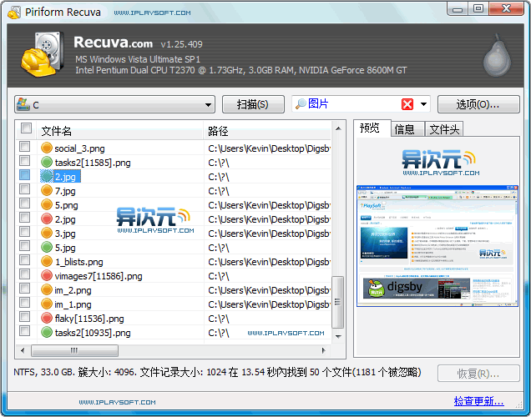Clear the filter with the red X icon
The height and width of the screenshot is (417, 531).
pyautogui.click(x=407, y=104)
